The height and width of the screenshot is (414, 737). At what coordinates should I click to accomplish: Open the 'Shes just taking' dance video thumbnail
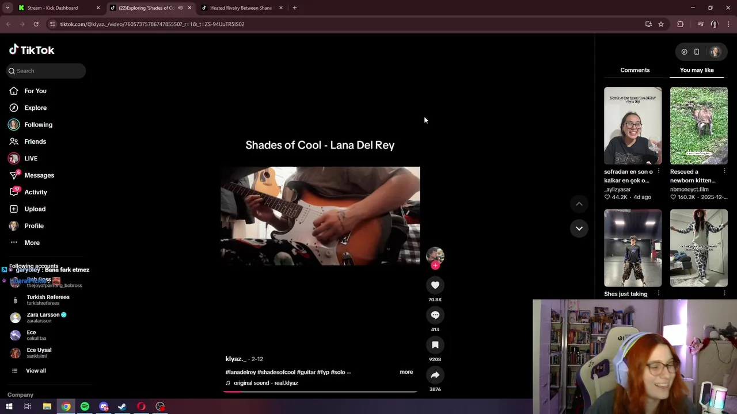pos(633,248)
